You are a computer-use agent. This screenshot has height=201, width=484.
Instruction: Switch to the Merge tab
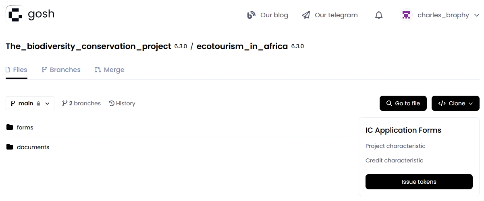(110, 70)
